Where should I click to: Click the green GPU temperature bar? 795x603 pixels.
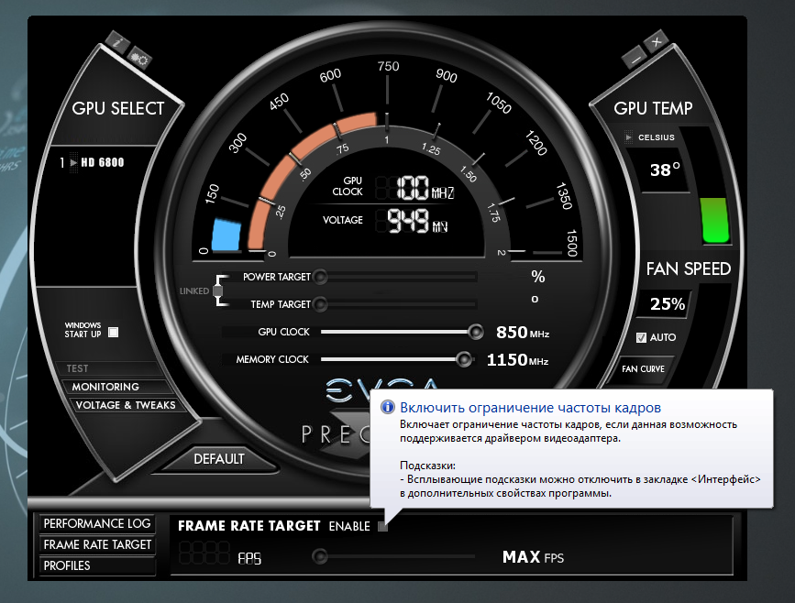(x=715, y=221)
